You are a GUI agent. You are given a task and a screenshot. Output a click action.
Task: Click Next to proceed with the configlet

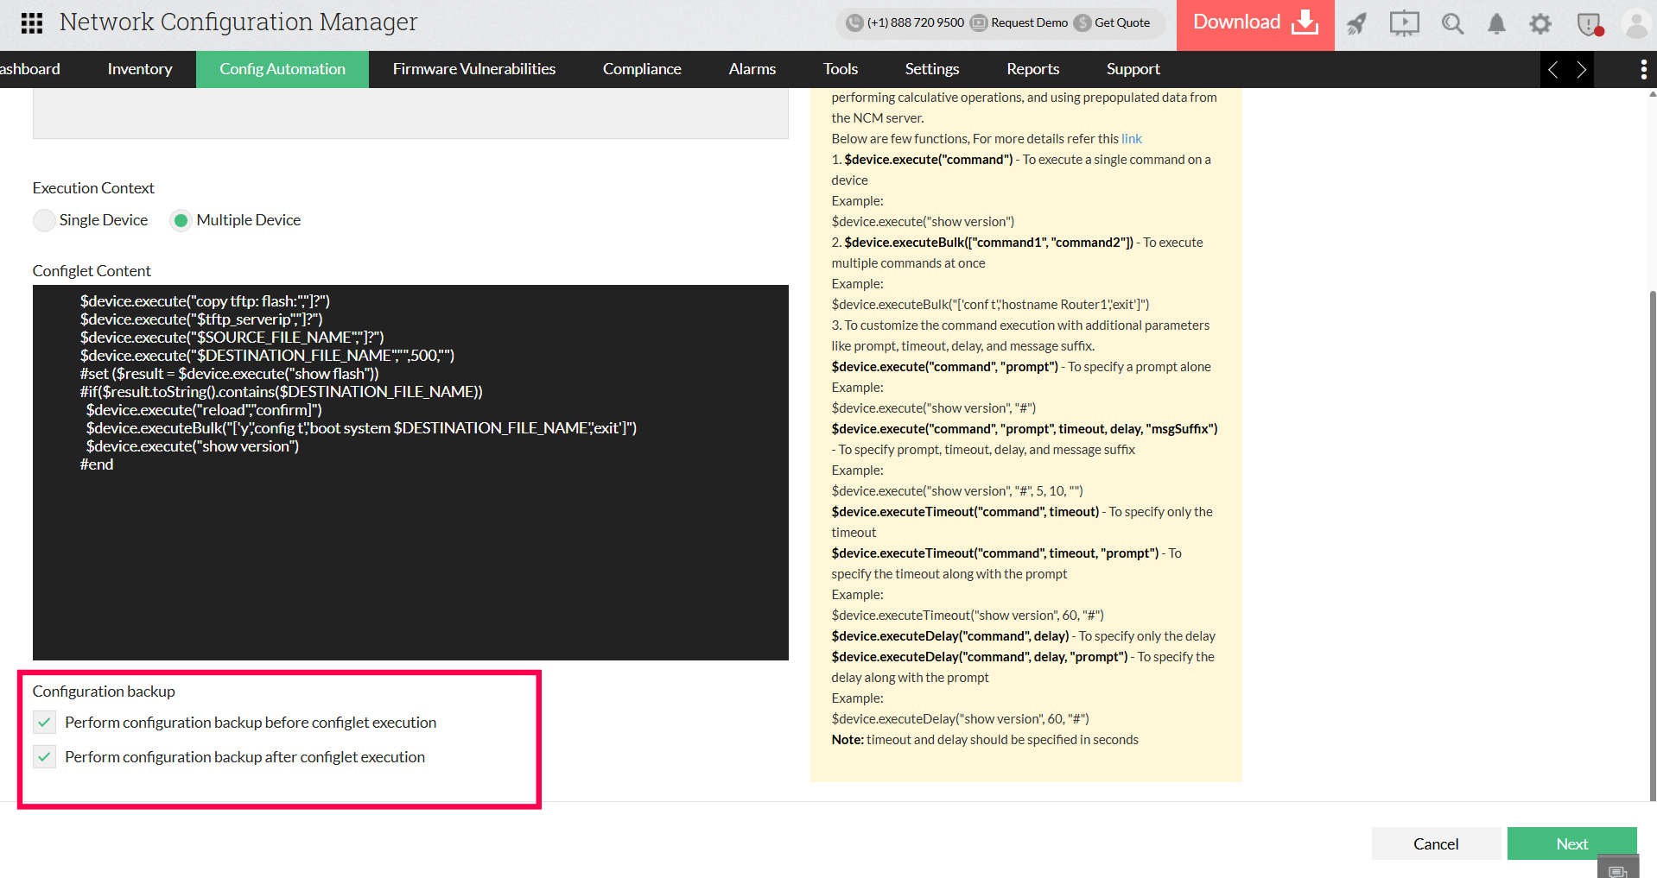(x=1571, y=843)
